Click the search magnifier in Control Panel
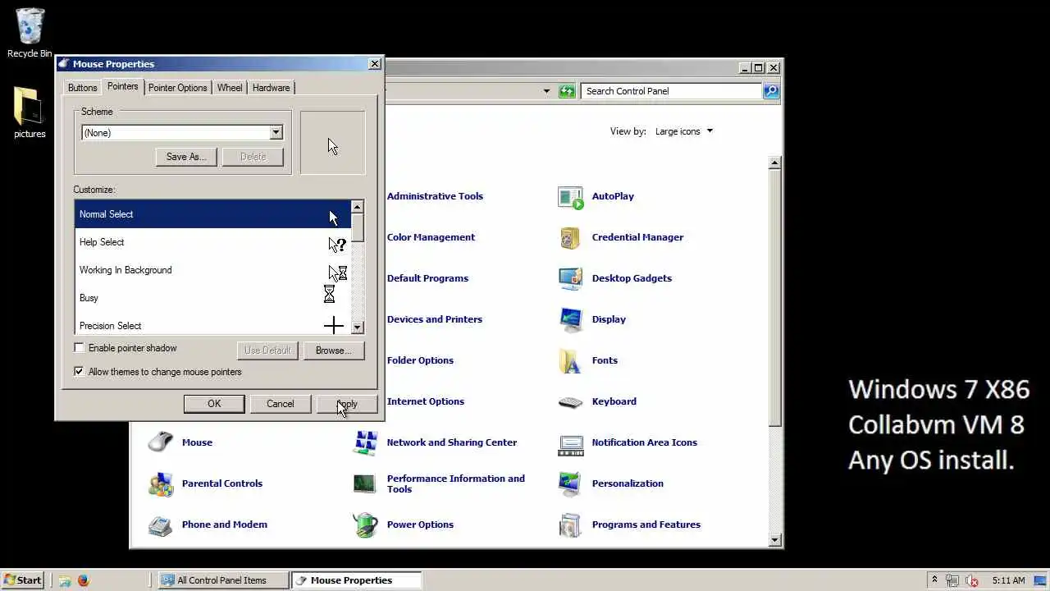Screen dimensions: 1050x591 point(771,91)
